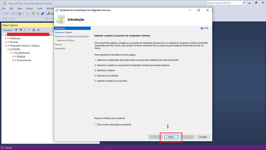Click the Refresh icon in Object Explorer
The height and width of the screenshot is (150, 266).
pos(34,30)
